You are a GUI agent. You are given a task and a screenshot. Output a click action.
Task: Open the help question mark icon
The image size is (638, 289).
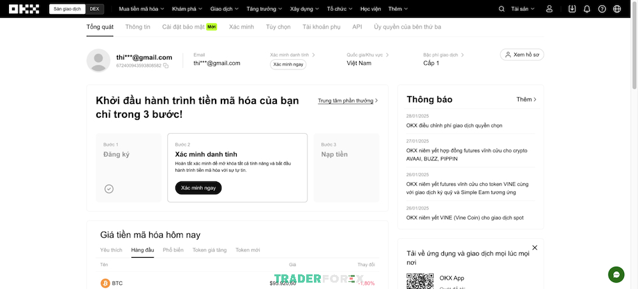[x=602, y=9]
